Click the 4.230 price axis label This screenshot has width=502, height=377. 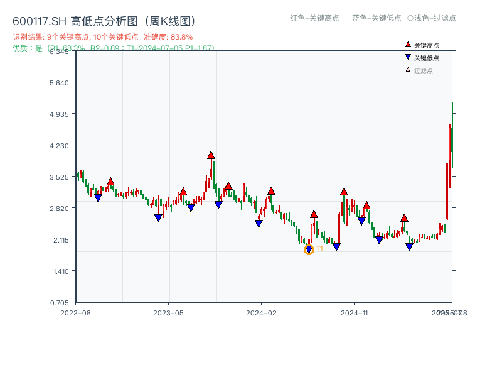click(x=59, y=146)
